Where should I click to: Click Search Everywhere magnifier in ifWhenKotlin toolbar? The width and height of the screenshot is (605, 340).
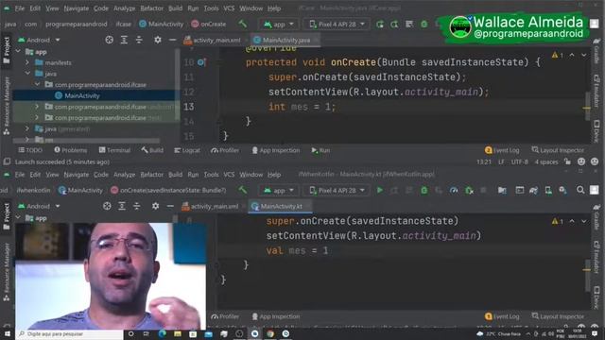pyautogui.click(x=580, y=190)
